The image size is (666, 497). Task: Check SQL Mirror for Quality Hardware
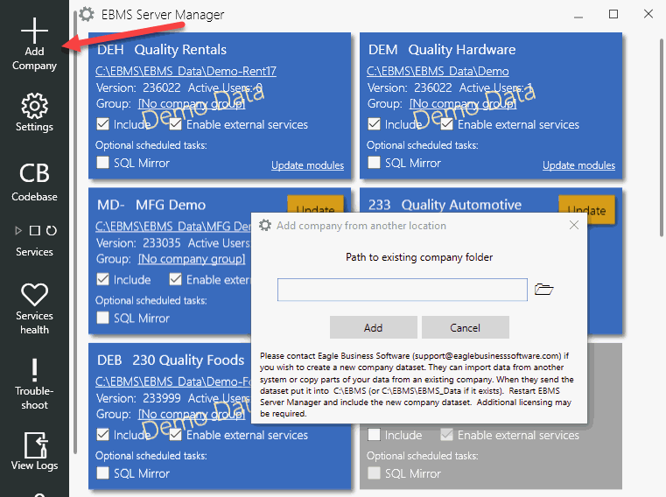click(375, 162)
